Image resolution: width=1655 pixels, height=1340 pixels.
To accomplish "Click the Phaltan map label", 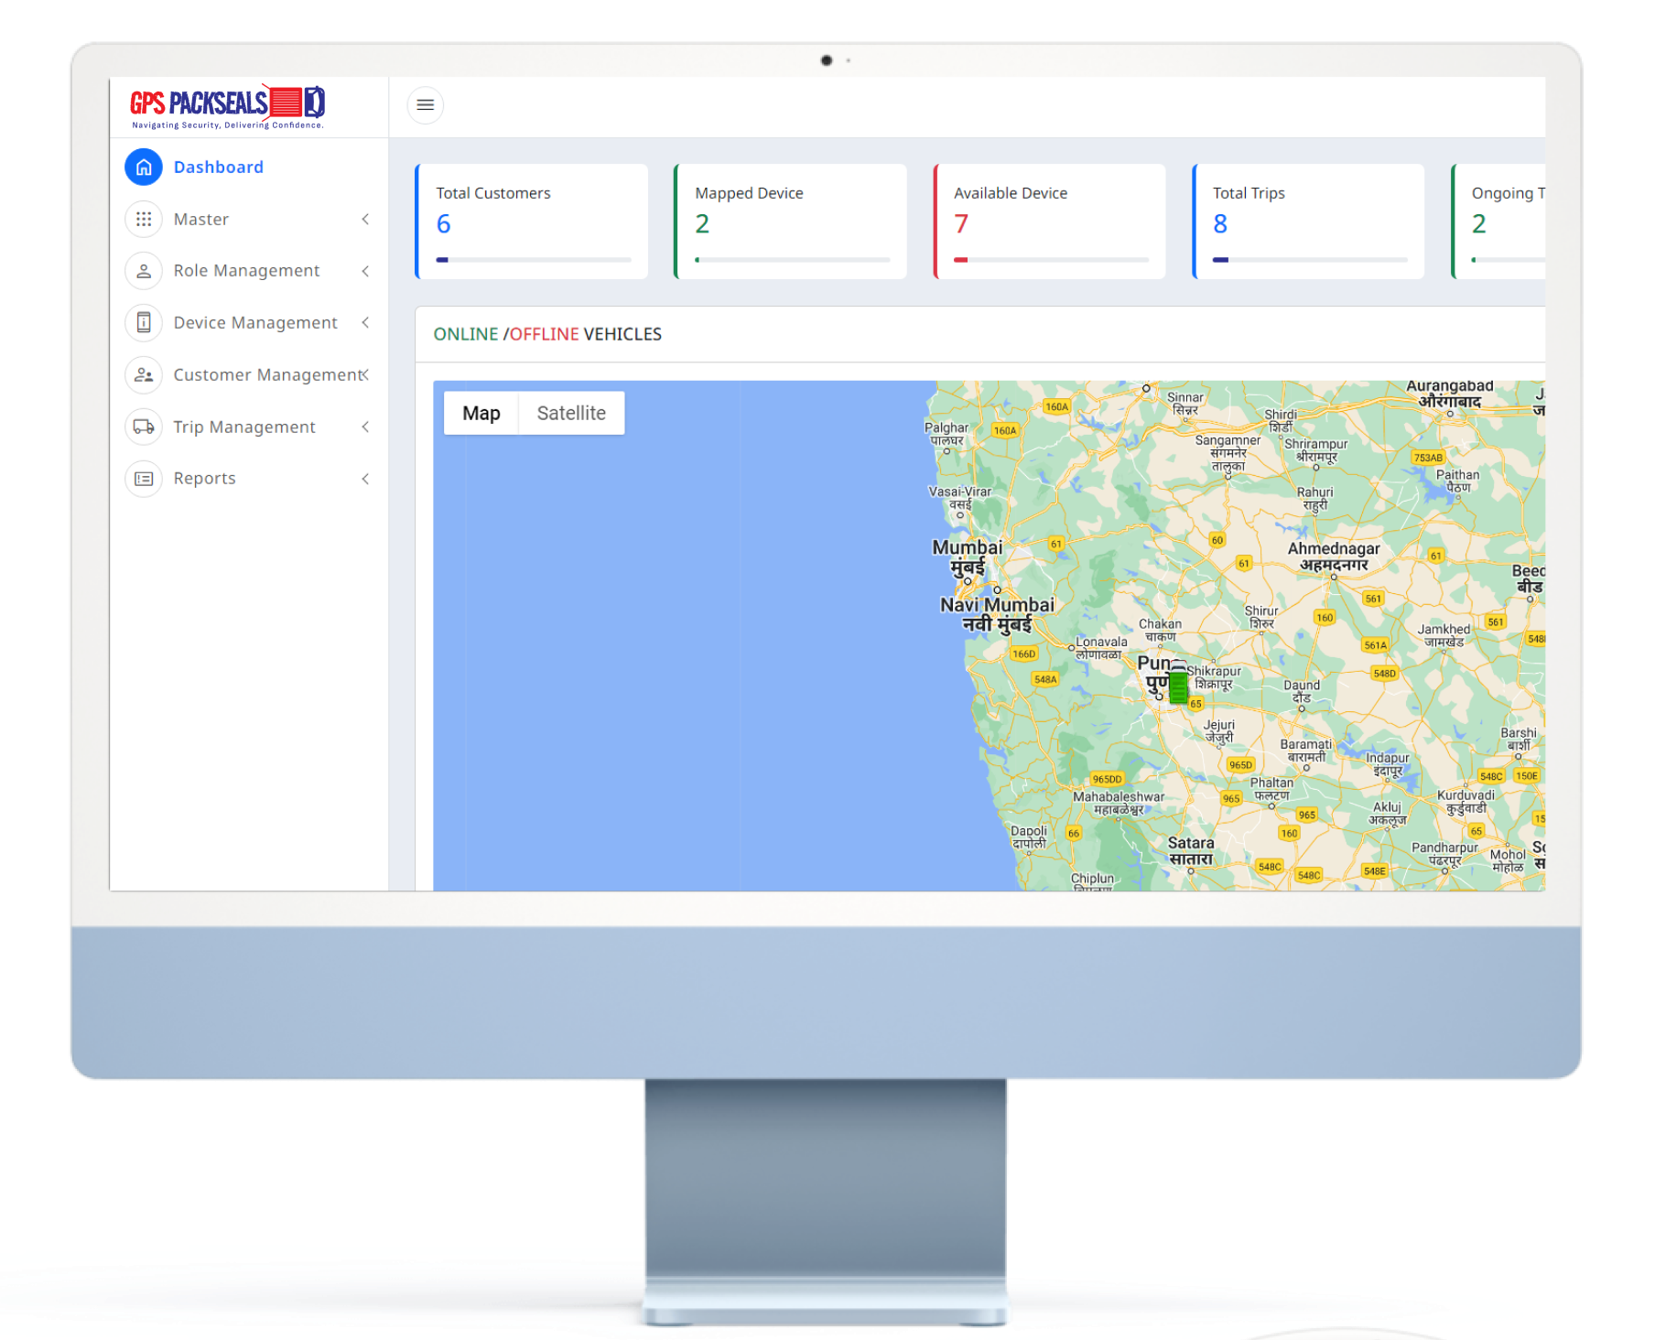I will 1271,789.
